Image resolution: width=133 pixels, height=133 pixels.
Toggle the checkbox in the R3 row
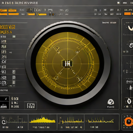coord(14,72)
